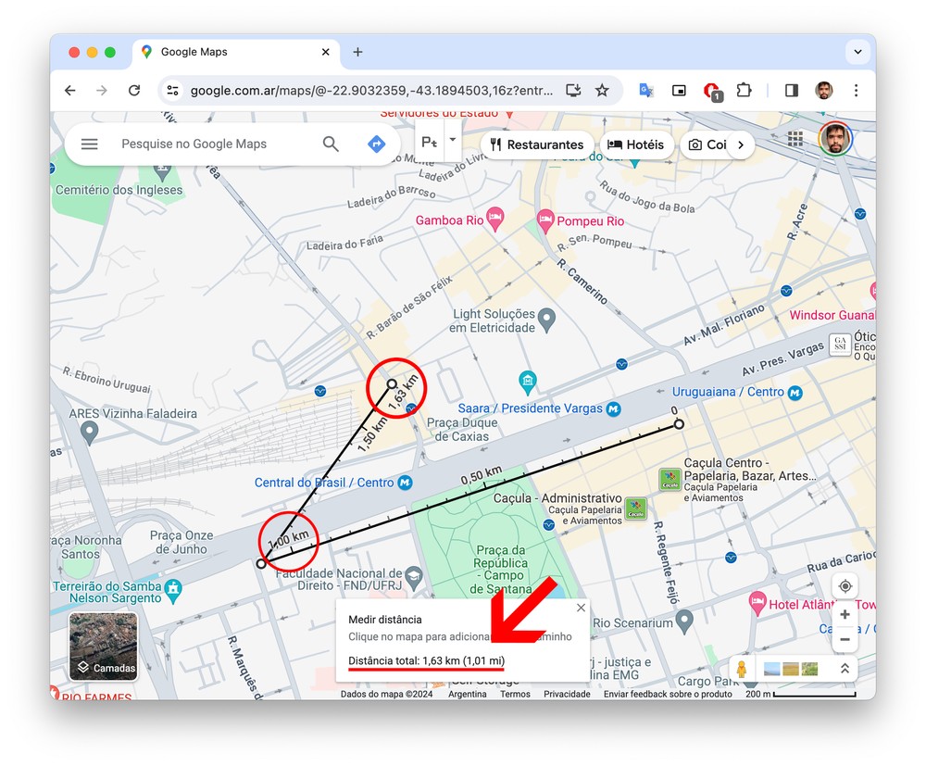The height and width of the screenshot is (766, 926).
Task: Filter map by Restaurantes
Action: (537, 144)
